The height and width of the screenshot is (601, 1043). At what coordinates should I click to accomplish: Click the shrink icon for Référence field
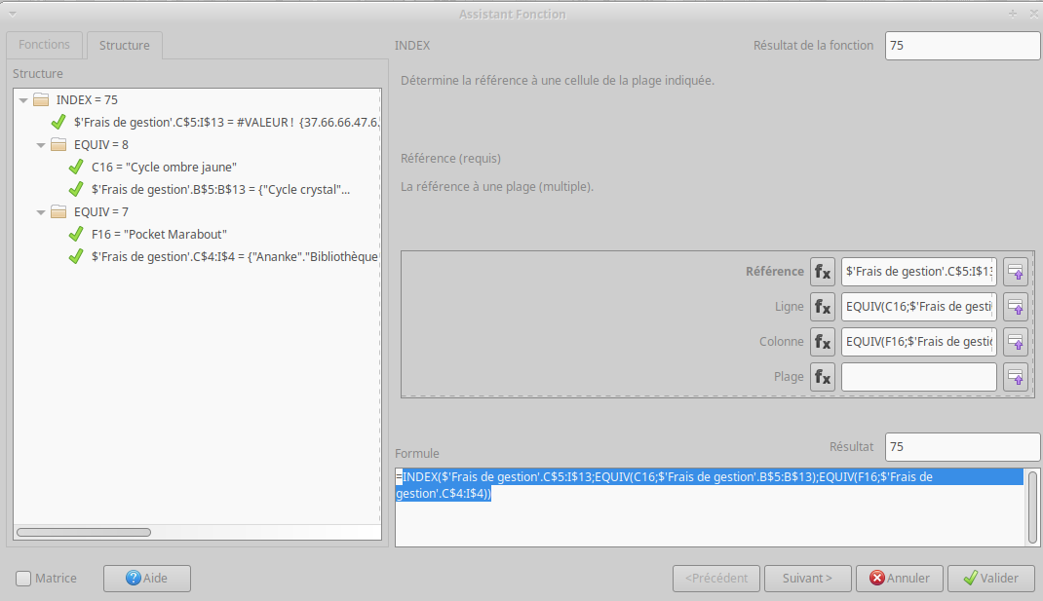tap(1016, 272)
